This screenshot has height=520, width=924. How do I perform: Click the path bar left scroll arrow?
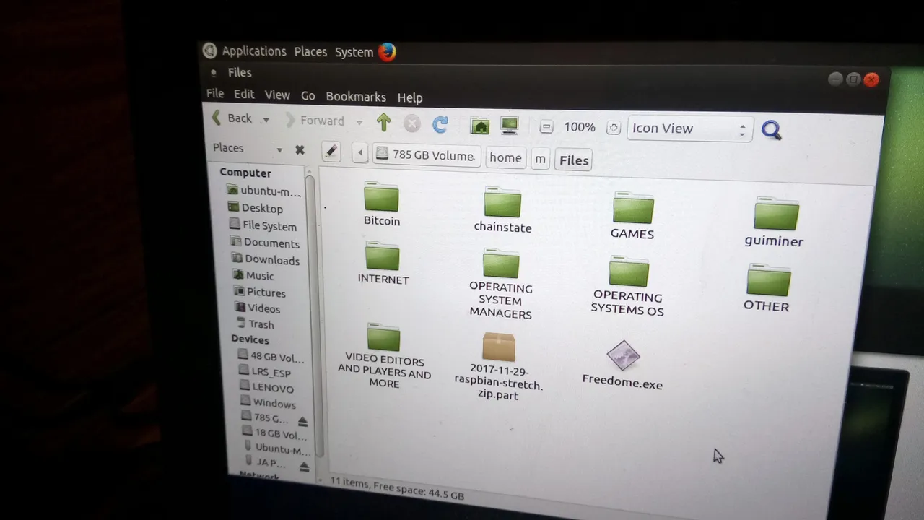coord(360,152)
